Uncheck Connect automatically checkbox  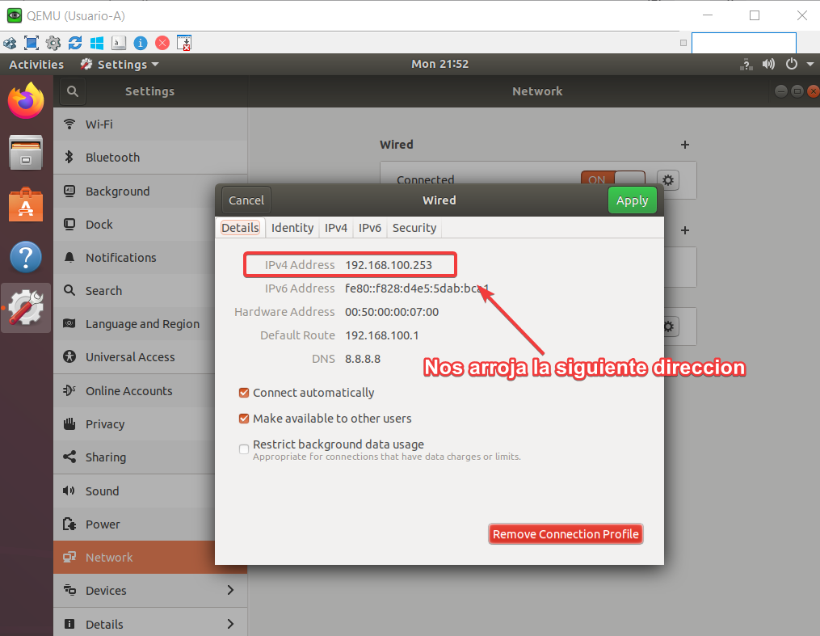pos(244,393)
